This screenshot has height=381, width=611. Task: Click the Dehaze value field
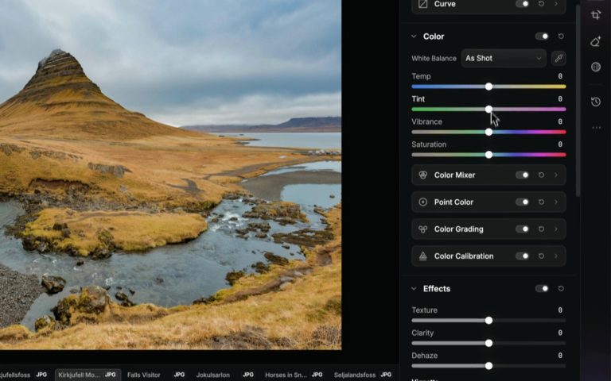tap(560, 356)
